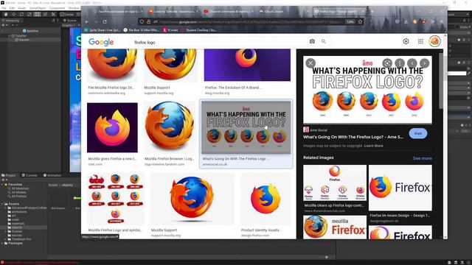This screenshot has width=472, height=265.
Task: Open the Unity File menu
Action: tap(4, 8)
